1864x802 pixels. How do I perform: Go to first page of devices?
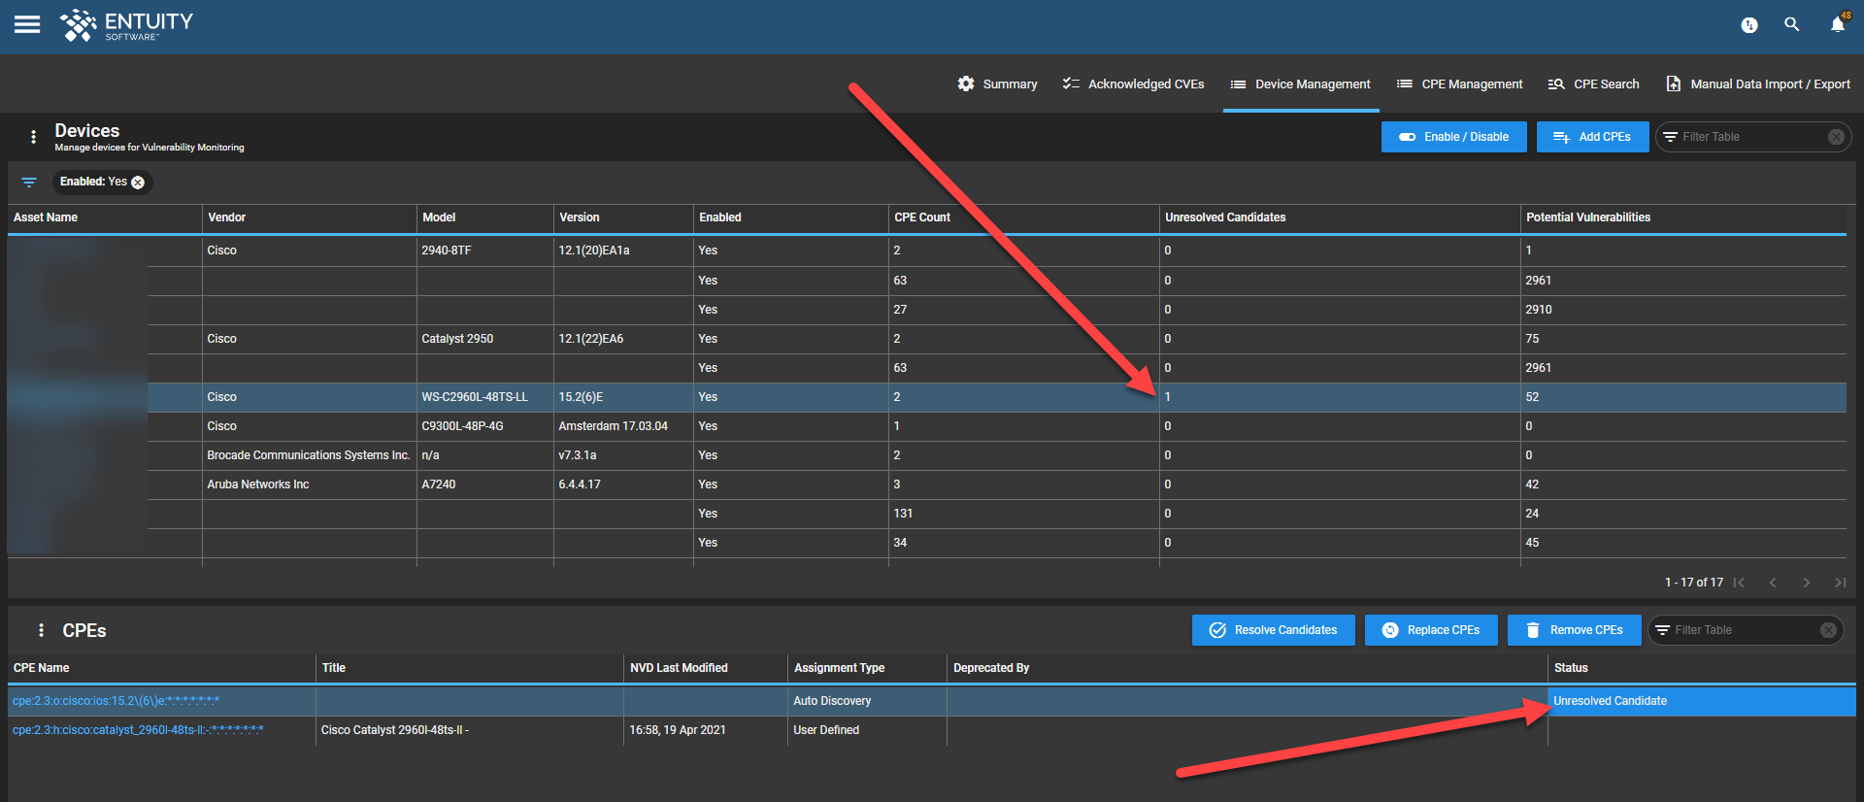1740,583
